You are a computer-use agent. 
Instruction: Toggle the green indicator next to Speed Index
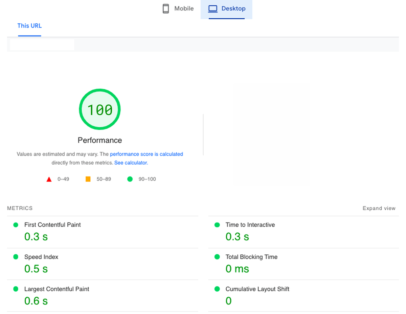(16, 257)
